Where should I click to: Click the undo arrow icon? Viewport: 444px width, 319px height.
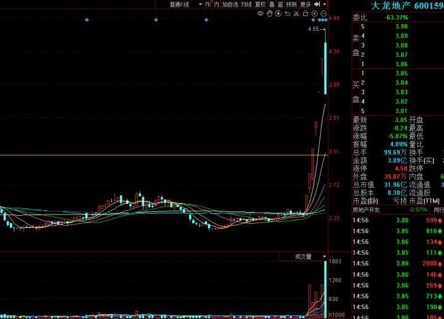(288, 13)
